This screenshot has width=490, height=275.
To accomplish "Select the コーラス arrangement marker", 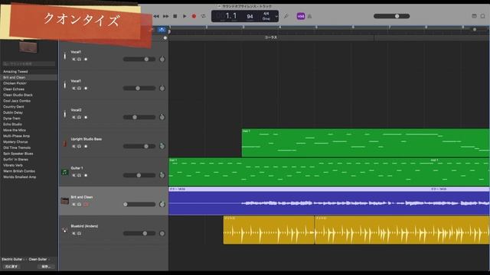I will (x=271, y=37).
